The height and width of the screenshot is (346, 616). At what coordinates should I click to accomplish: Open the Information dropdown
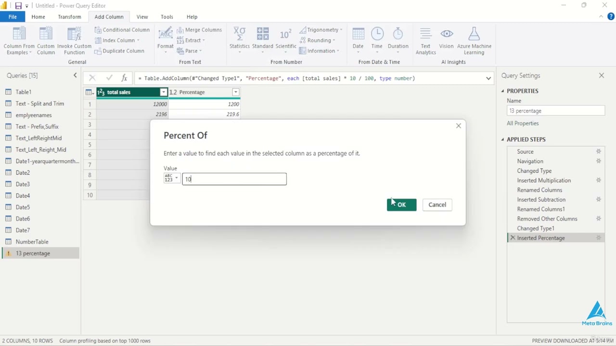[319, 51]
